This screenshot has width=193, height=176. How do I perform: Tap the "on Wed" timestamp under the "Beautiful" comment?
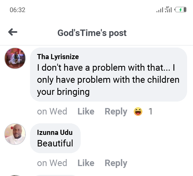point(52,163)
